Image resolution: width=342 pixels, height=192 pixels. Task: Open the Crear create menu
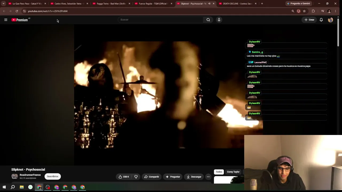(309, 20)
